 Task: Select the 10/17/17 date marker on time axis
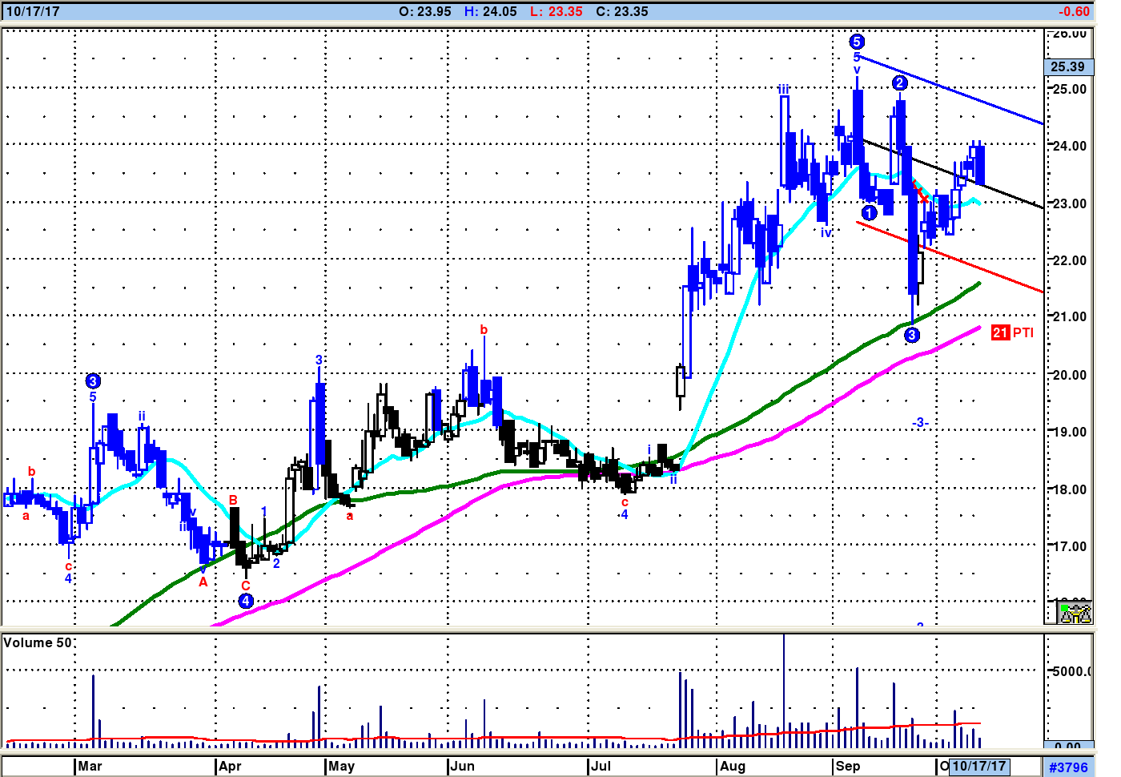pos(978,767)
